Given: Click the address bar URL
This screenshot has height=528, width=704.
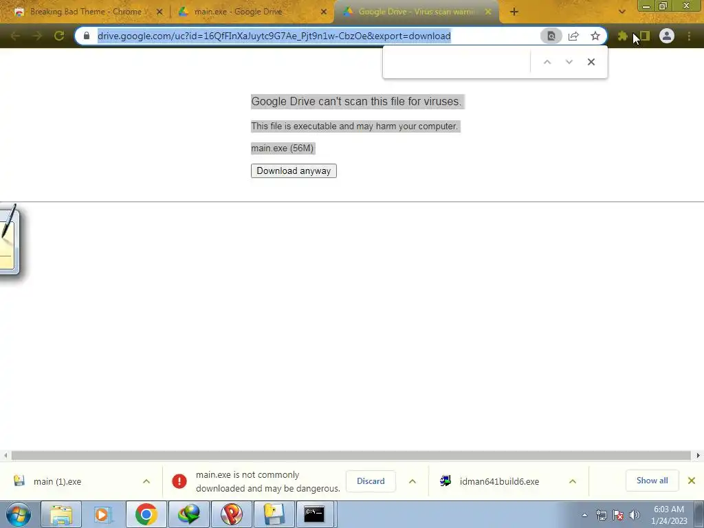Looking at the screenshot, I should click(274, 36).
